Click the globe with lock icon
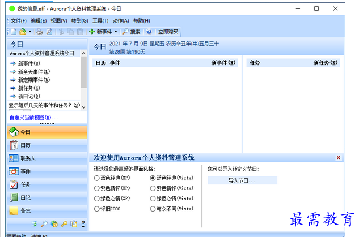The height and width of the screenshot is (237, 359). coord(54,223)
